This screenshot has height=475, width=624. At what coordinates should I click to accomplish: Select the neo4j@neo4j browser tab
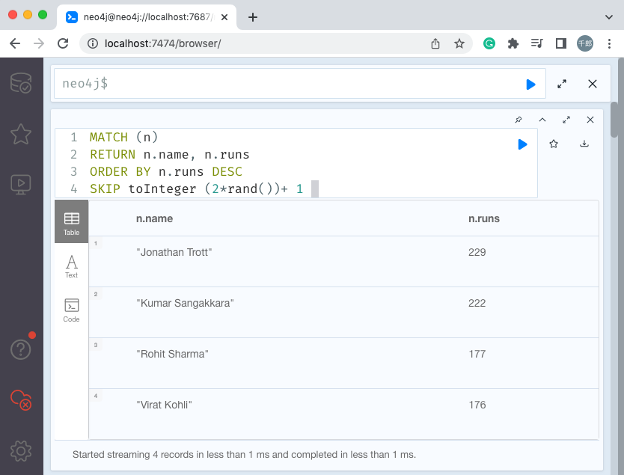[x=147, y=17]
